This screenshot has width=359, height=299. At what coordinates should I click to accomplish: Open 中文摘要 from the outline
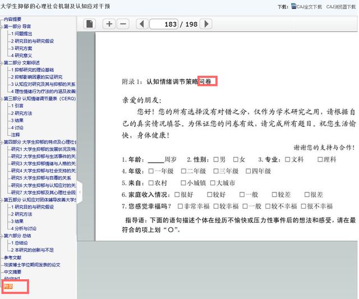(x=13, y=272)
